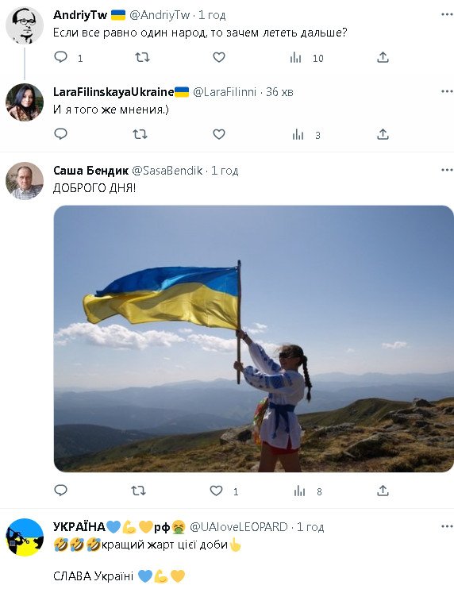Viewport: 454px width, 589px height.
Task: Open more options on УКРАЇНА's tweet
Action: (447, 526)
